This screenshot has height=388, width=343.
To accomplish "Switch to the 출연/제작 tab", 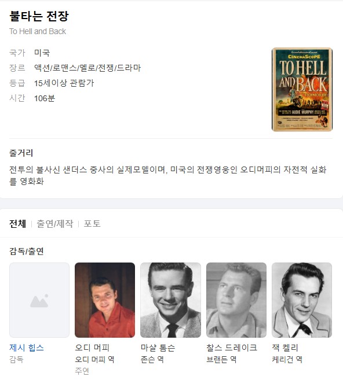I will (55, 224).
